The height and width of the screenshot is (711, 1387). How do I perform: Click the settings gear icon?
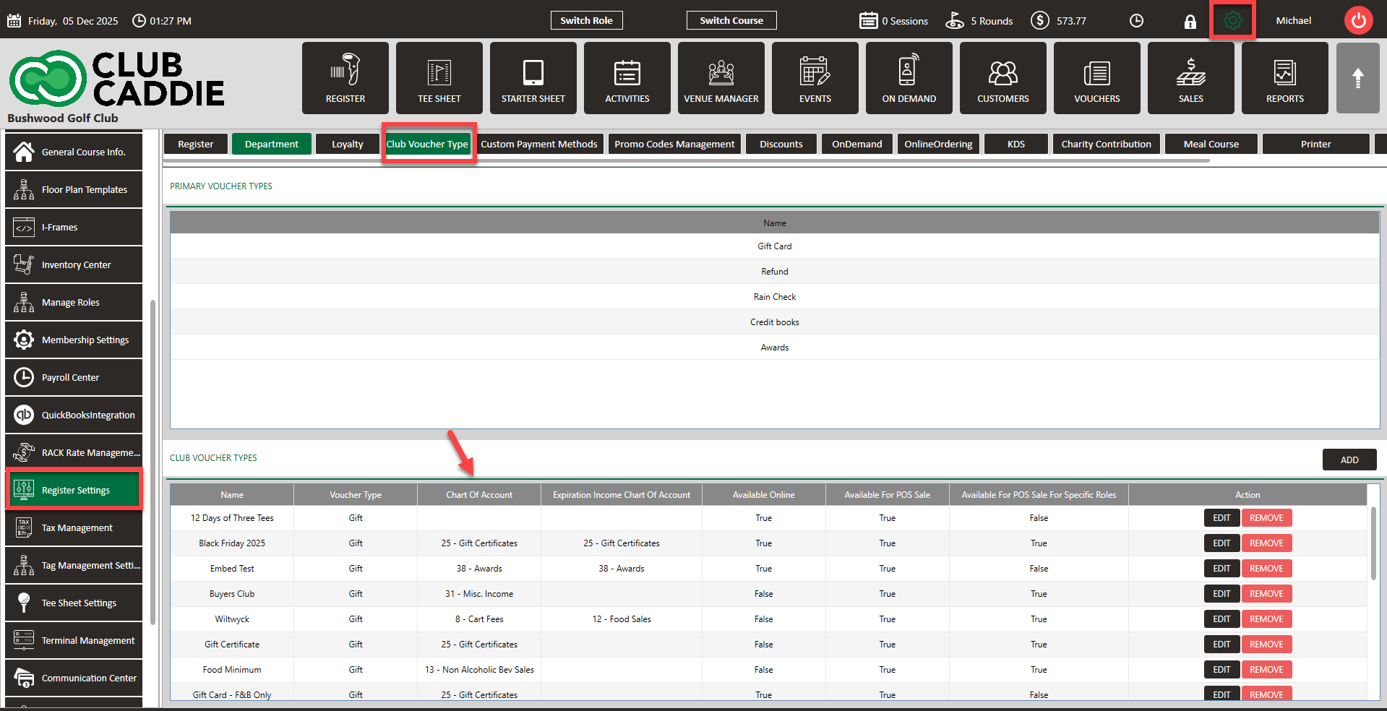[1232, 21]
